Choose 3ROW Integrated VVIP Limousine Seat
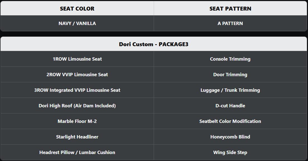 click(x=77, y=90)
